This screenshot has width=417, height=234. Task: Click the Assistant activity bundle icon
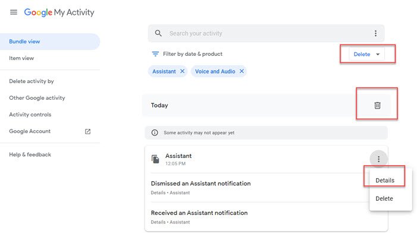[x=155, y=159]
